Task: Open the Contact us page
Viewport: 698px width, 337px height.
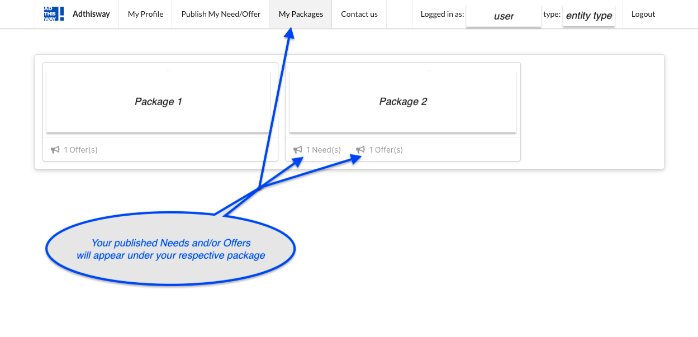Action: point(359,14)
